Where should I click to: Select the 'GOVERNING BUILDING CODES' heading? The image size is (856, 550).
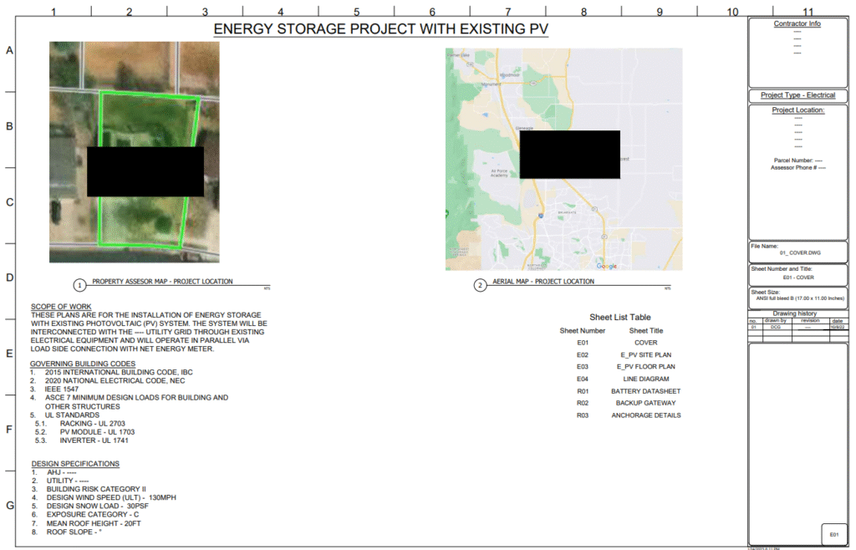click(83, 364)
